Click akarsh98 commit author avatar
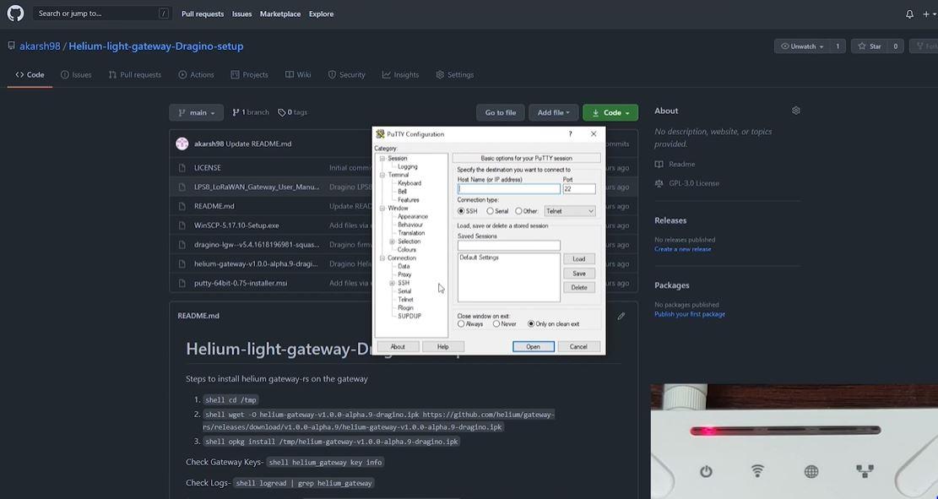The height and width of the screenshot is (499, 938). coord(182,144)
